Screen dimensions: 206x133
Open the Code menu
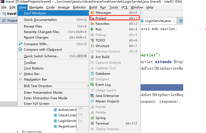50,7
